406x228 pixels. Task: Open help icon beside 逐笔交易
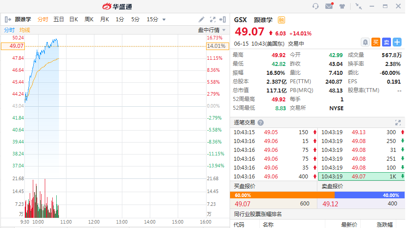pos(261,123)
